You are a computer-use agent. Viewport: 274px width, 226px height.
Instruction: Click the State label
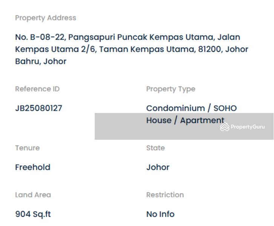click(x=155, y=148)
